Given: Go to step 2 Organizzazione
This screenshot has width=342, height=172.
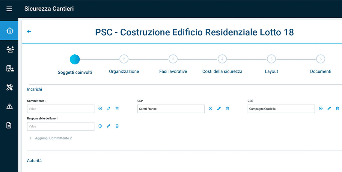Looking at the screenshot, I should [124, 59].
